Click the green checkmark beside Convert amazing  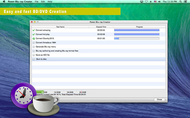pyautogui.click(x=34, y=30)
